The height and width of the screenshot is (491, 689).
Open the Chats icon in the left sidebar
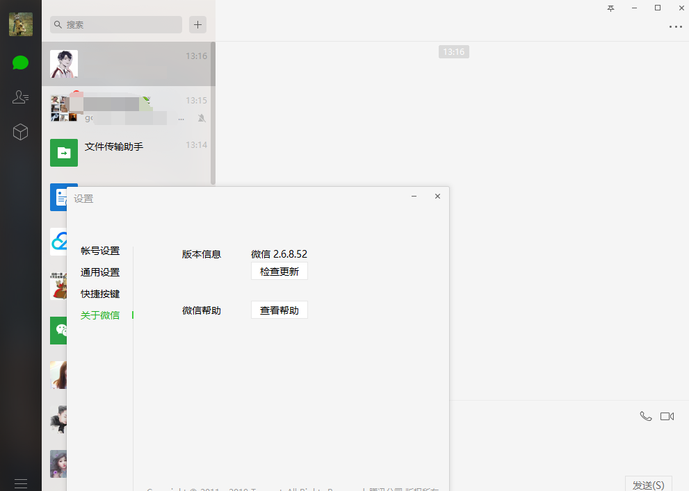point(20,63)
